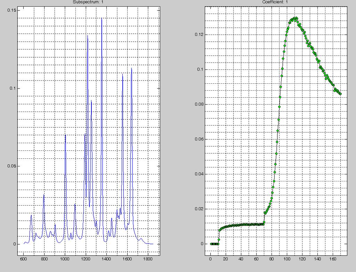Select the 0 x-axis label in Coefficient plot
This screenshot has width=356, height=272.
210,259
